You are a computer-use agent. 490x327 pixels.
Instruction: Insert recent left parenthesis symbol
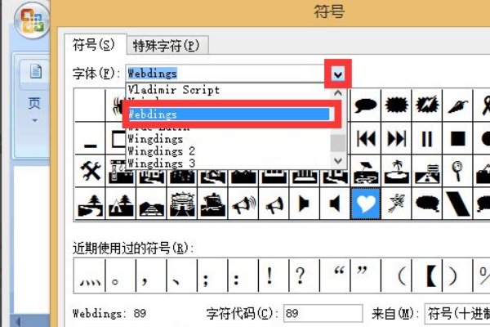click(396, 275)
